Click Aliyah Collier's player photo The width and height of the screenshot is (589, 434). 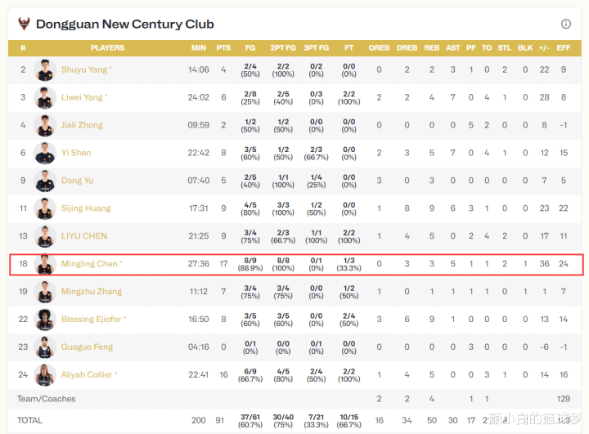pyautogui.click(x=45, y=375)
